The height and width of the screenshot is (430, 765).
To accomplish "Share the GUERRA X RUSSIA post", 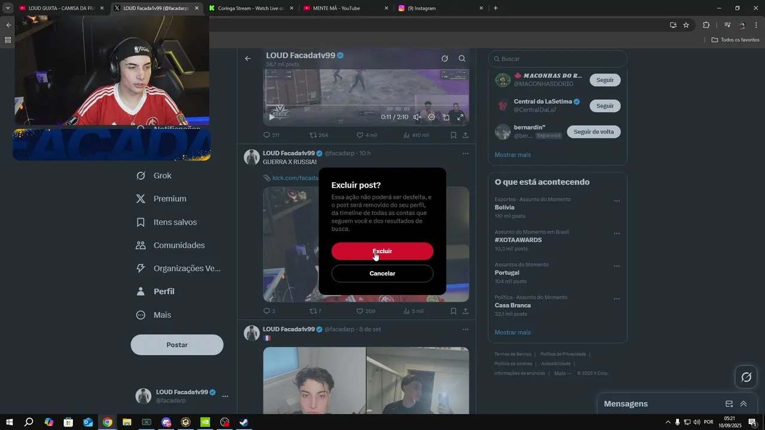I will (466, 311).
